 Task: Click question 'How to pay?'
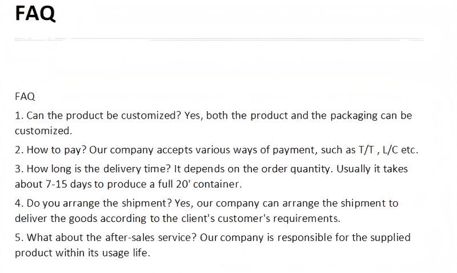[x=57, y=150]
